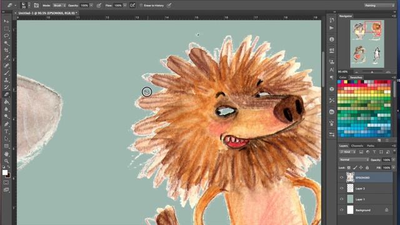Viewport: 400px width, 225px height.
Task: Select the Move tool
Action: 6,21
